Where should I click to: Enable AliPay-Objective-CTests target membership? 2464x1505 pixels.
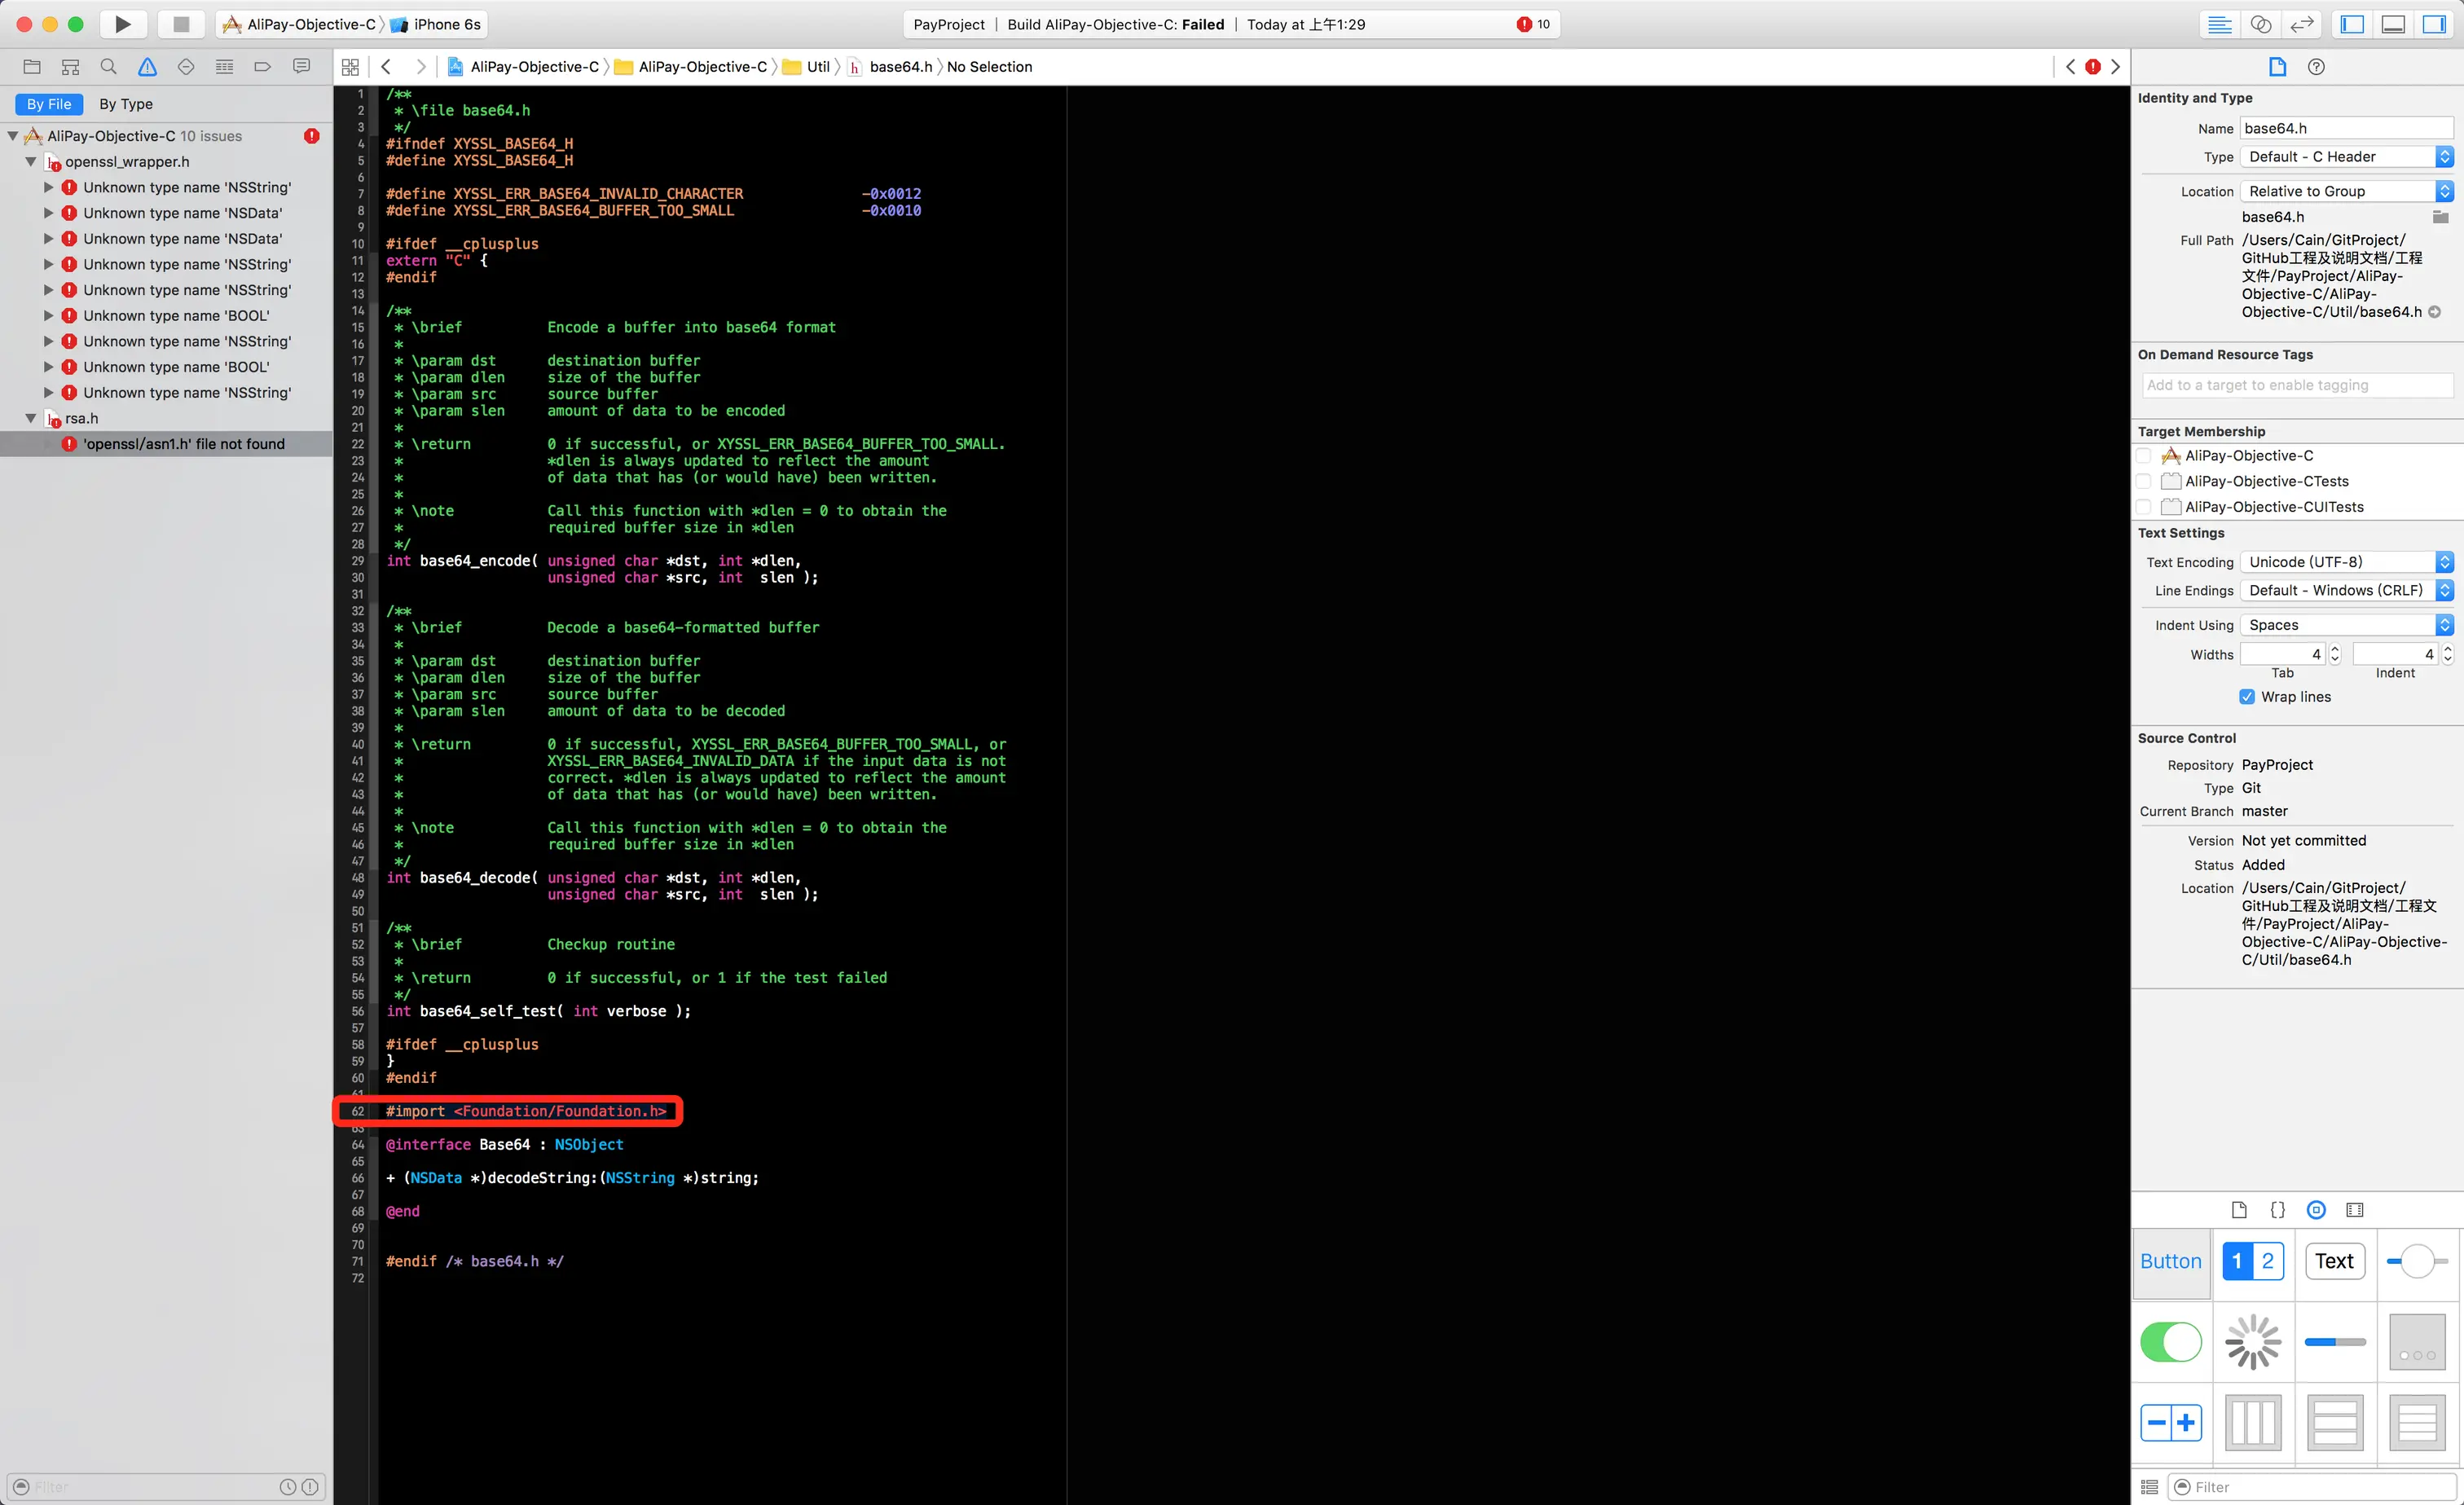(2144, 481)
